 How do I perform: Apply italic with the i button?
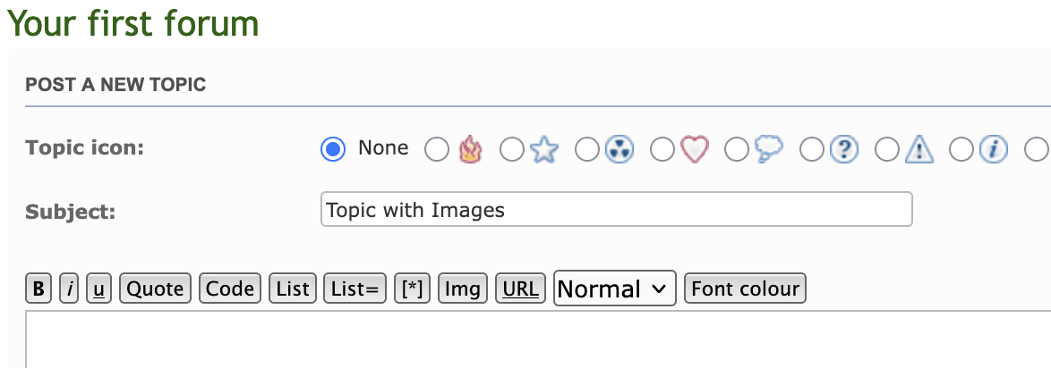[69, 289]
